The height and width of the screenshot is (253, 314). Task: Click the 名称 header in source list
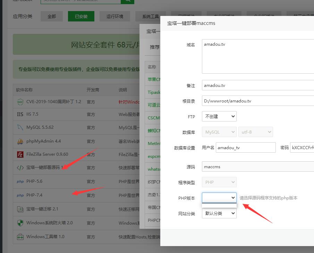152,67
